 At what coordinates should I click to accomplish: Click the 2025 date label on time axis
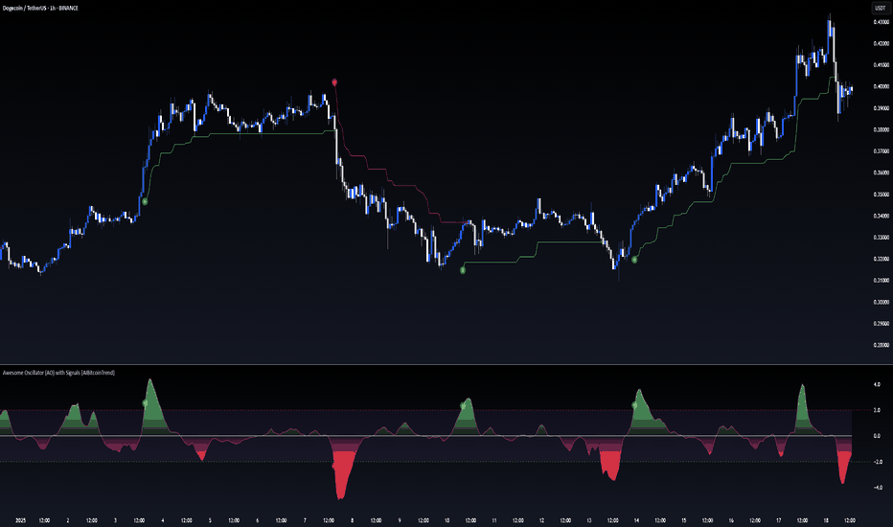tap(20, 520)
